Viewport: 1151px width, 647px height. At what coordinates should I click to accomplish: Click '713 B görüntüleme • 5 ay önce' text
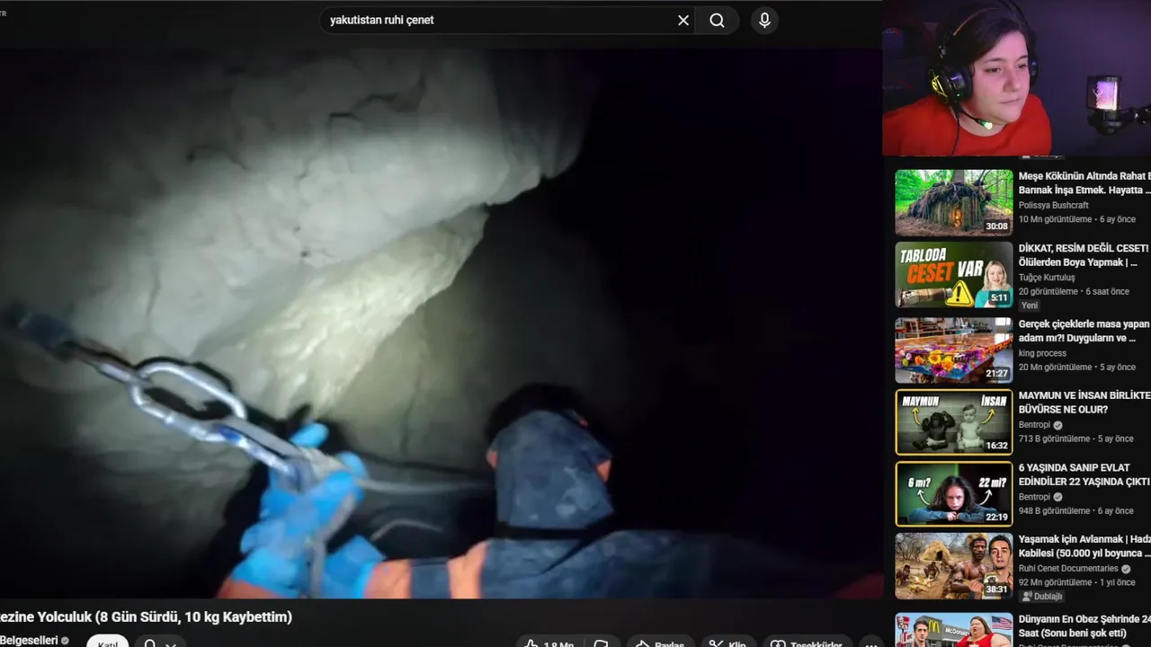click(1076, 439)
